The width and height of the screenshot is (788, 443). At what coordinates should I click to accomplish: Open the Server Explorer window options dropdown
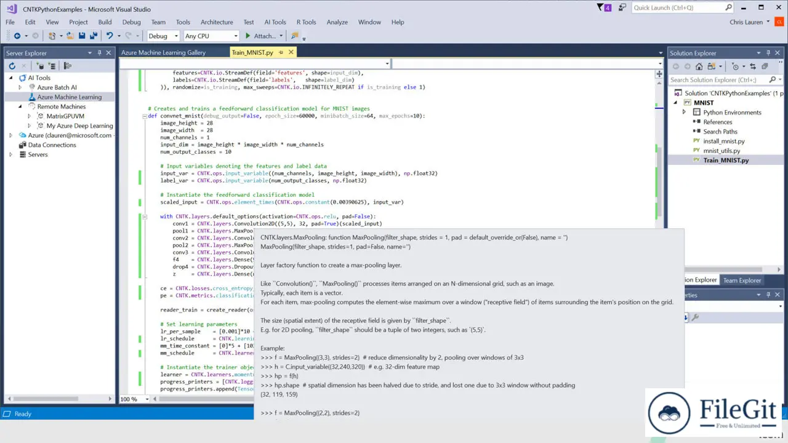click(90, 53)
